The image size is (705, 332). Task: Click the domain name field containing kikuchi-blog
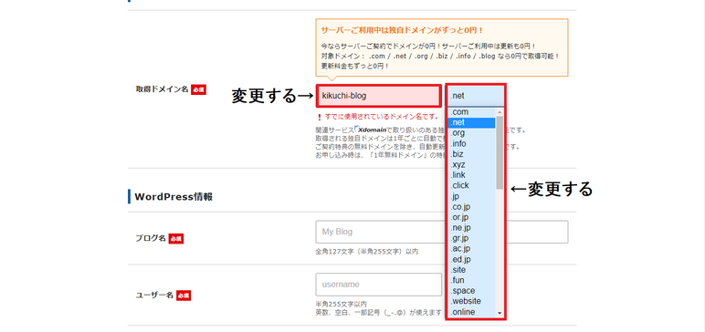tap(378, 96)
